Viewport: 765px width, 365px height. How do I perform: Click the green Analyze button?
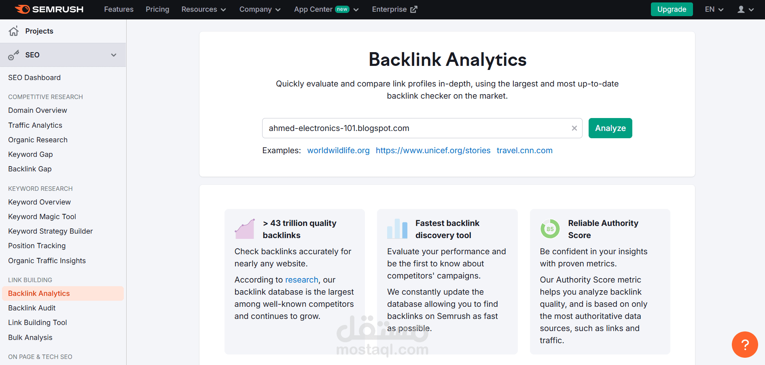click(610, 128)
